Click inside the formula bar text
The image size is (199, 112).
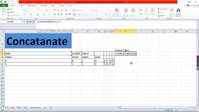click(x=49, y=22)
